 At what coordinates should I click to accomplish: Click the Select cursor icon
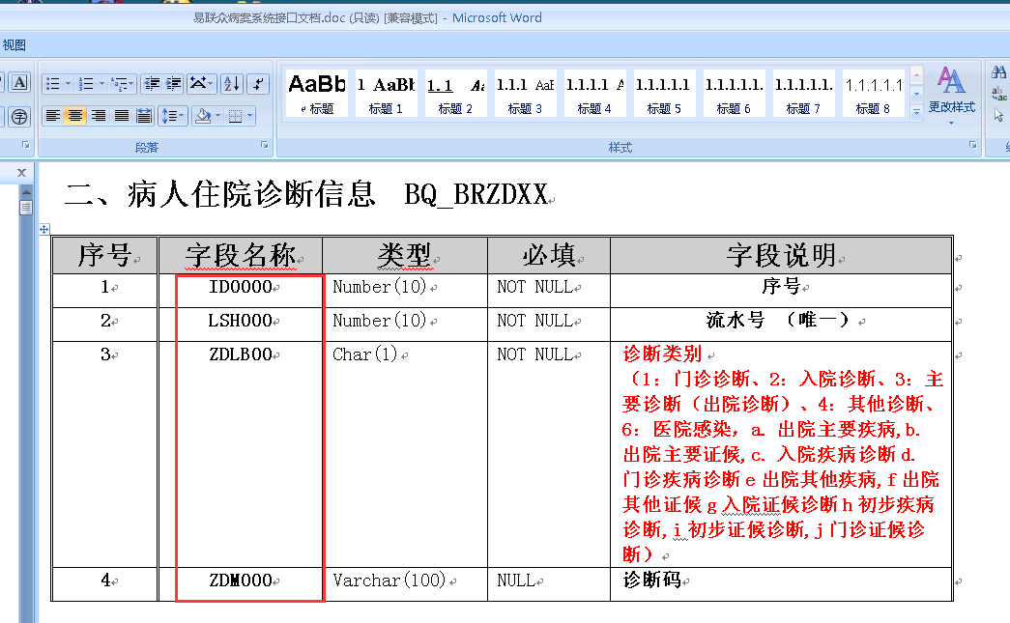point(999,116)
